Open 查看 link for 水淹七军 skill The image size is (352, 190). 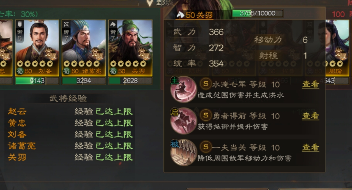311,84
